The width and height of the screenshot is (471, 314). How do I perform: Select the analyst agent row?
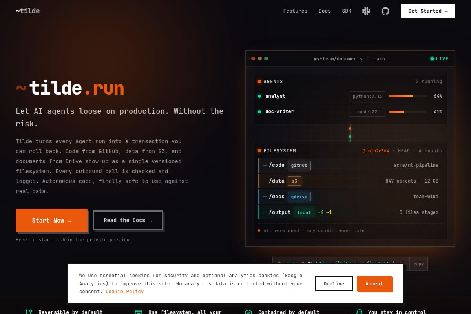tap(350, 96)
